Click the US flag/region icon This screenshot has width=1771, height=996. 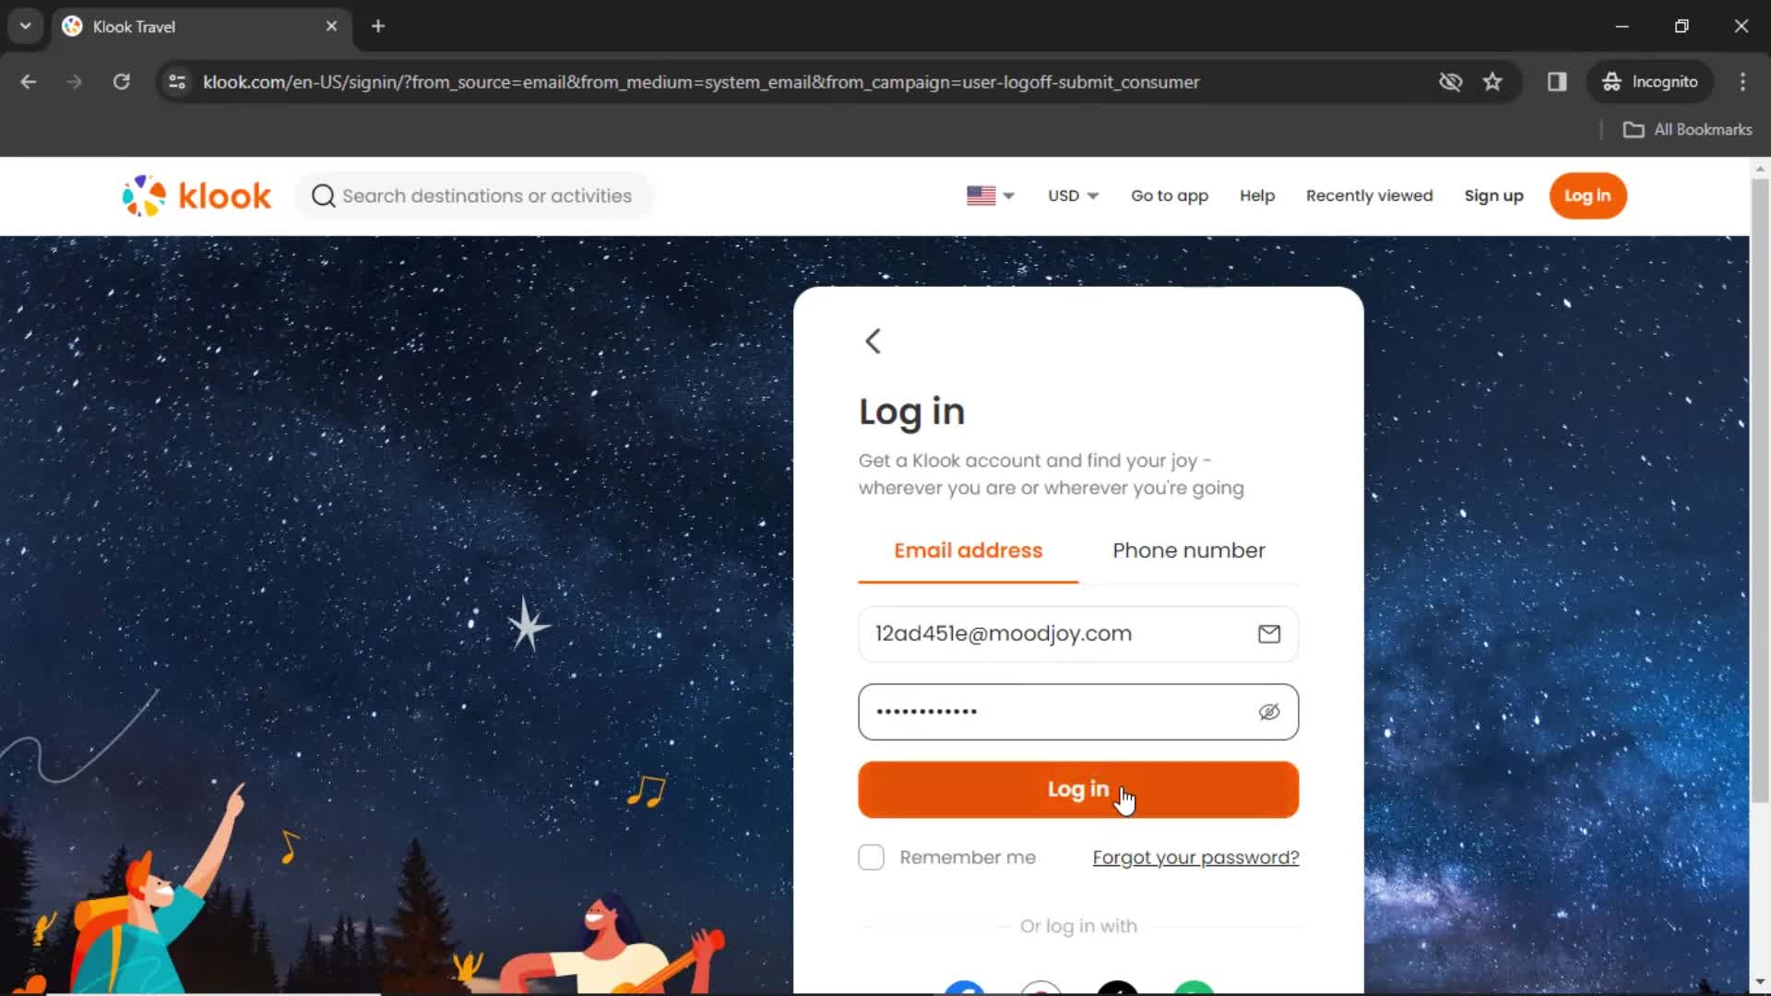tap(981, 196)
